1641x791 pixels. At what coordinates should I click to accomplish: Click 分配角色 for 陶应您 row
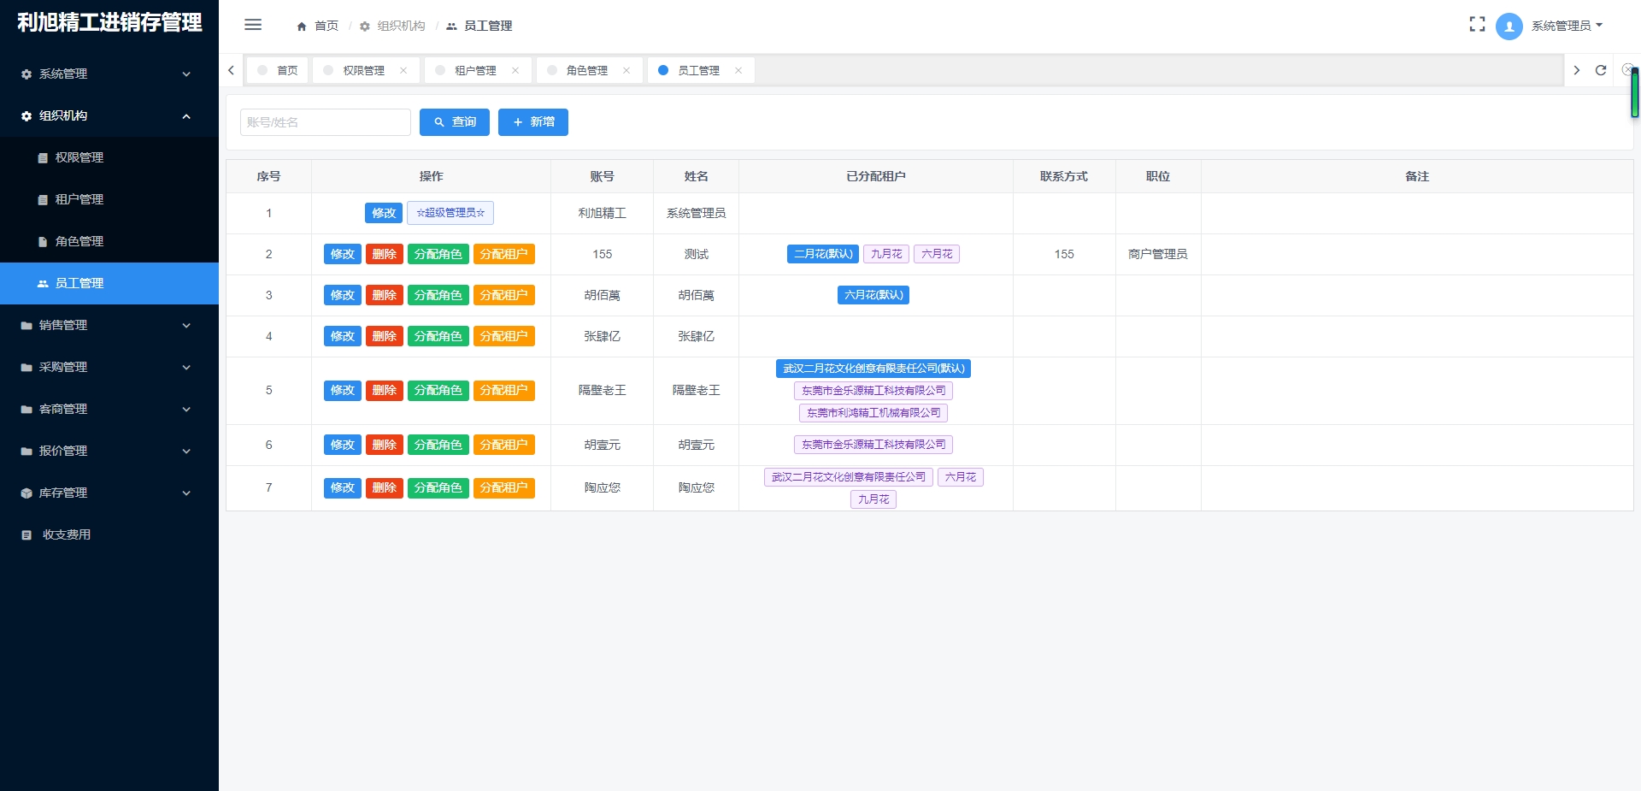pyautogui.click(x=438, y=487)
